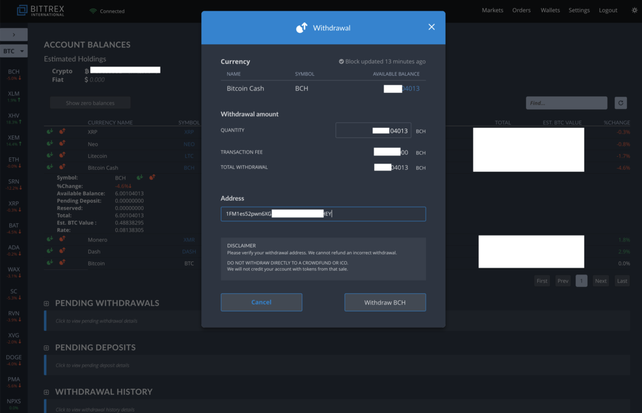Open the Wallets page

click(550, 10)
